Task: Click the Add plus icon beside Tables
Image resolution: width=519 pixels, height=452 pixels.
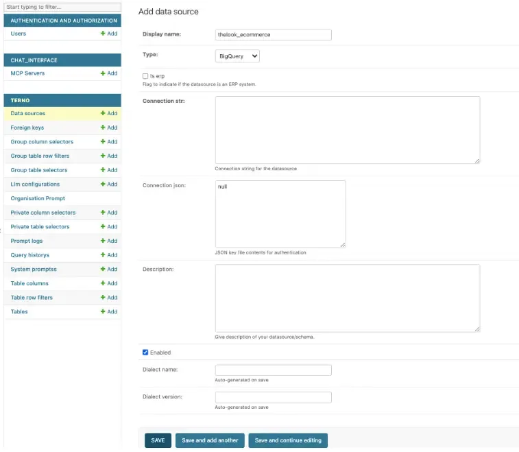Action: pos(104,312)
